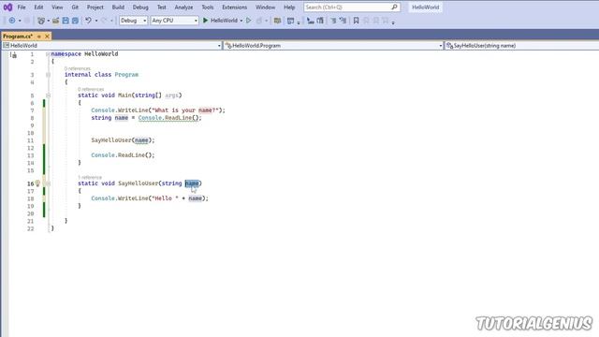The image size is (599, 337).
Task: Open the SayHelloUser member navigation dropdown
Action: coord(522,46)
